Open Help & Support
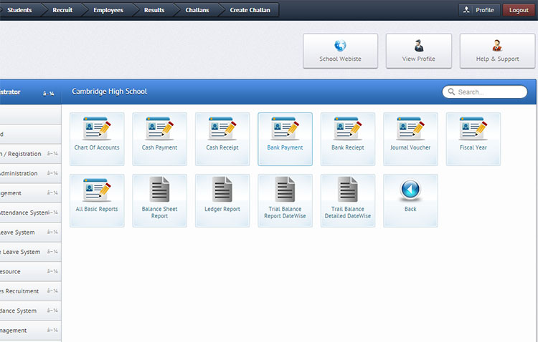This screenshot has width=538, height=342. click(497, 51)
